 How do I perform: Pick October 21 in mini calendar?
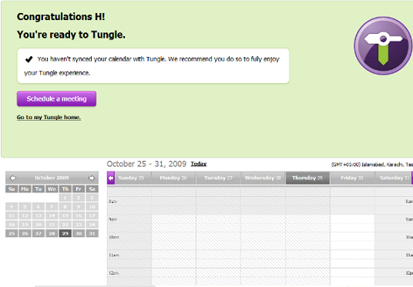52,225
